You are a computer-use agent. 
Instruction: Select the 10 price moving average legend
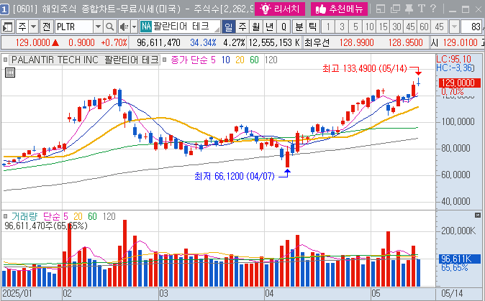[226, 60]
